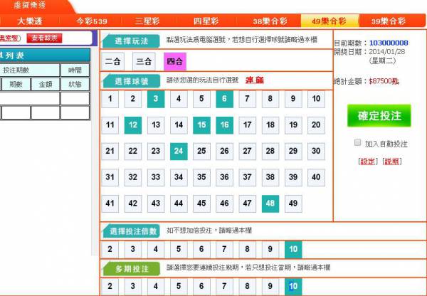Unselect highlighted ball number 12
Screen dimensions: 427x296
(x=133, y=125)
